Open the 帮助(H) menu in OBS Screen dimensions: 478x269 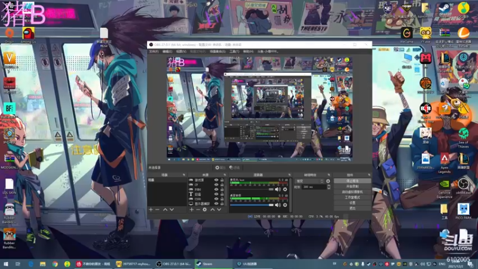pyautogui.click(x=248, y=51)
